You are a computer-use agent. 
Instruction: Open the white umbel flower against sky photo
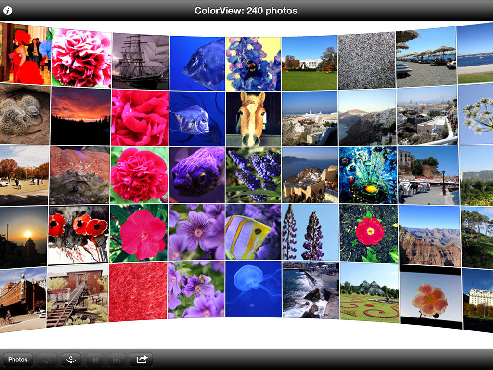pos(475,114)
